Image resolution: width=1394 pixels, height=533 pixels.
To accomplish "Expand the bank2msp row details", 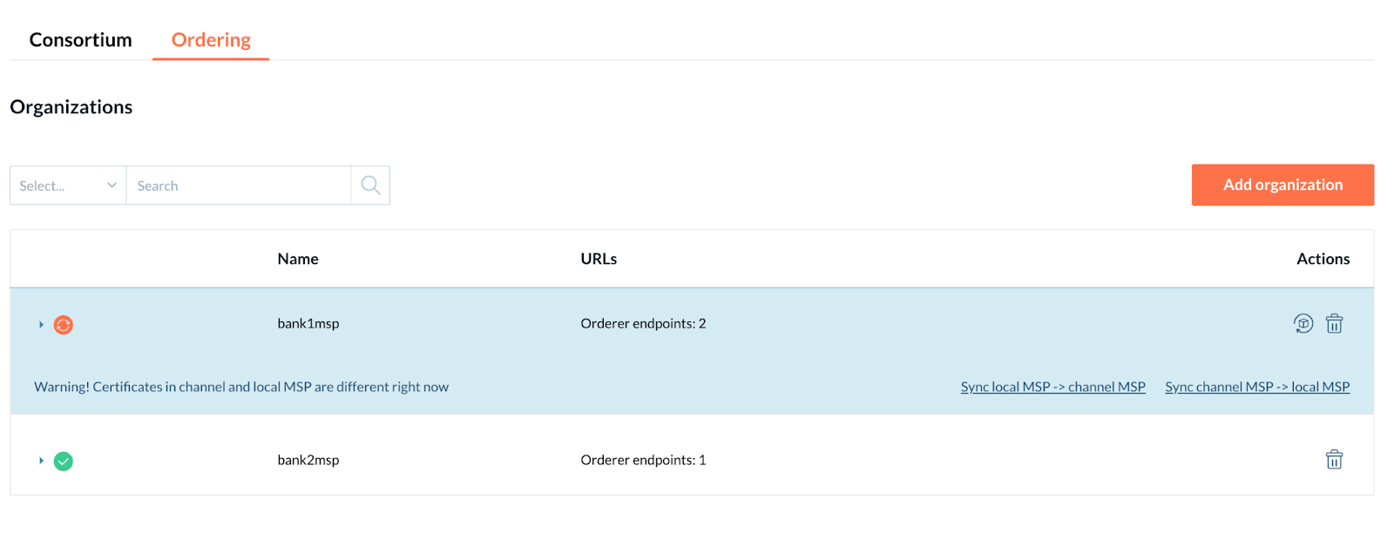I will (40, 461).
